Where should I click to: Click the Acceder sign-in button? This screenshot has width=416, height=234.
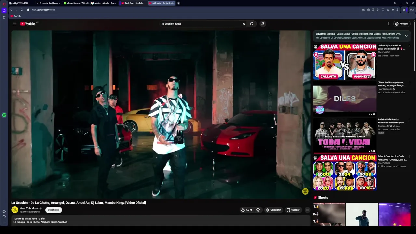click(402, 24)
